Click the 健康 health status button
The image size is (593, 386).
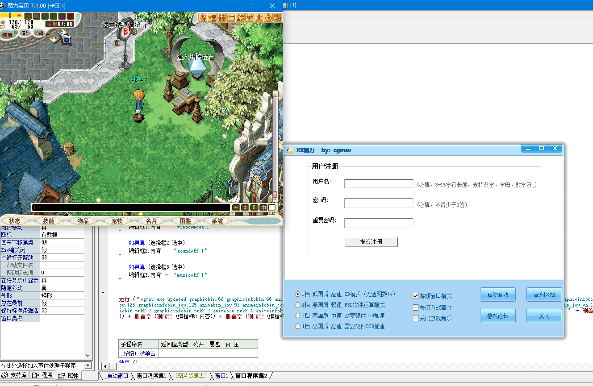[x=8, y=35]
